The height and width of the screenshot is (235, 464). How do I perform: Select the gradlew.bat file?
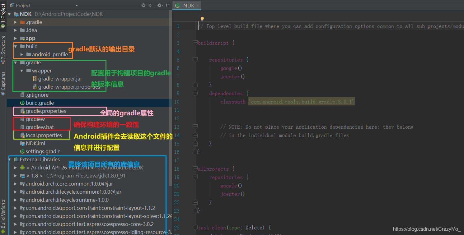(x=37, y=127)
